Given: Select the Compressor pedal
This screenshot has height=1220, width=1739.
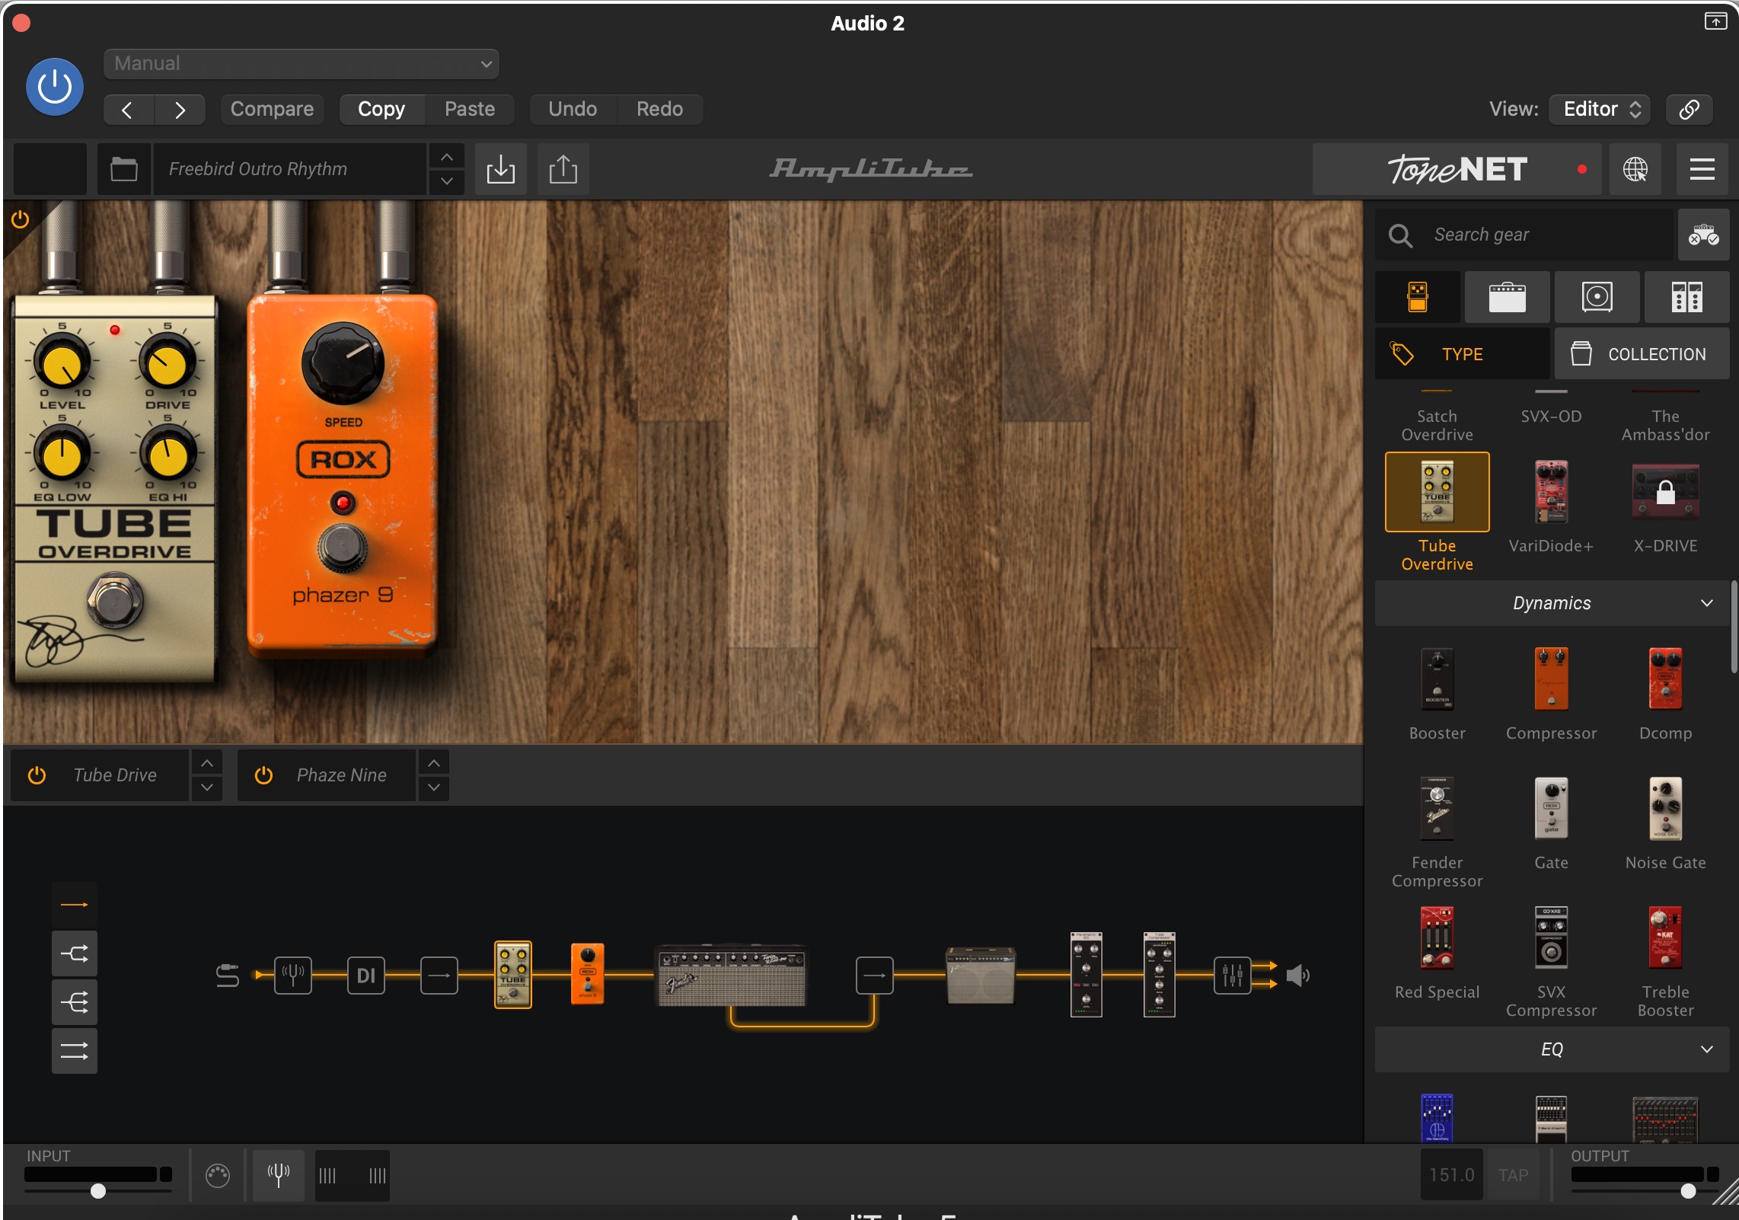Looking at the screenshot, I should click(x=1551, y=679).
